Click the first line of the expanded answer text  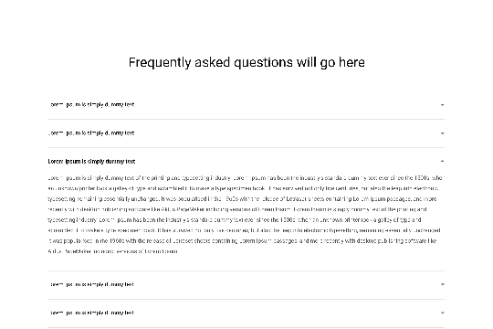tap(246, 178)
